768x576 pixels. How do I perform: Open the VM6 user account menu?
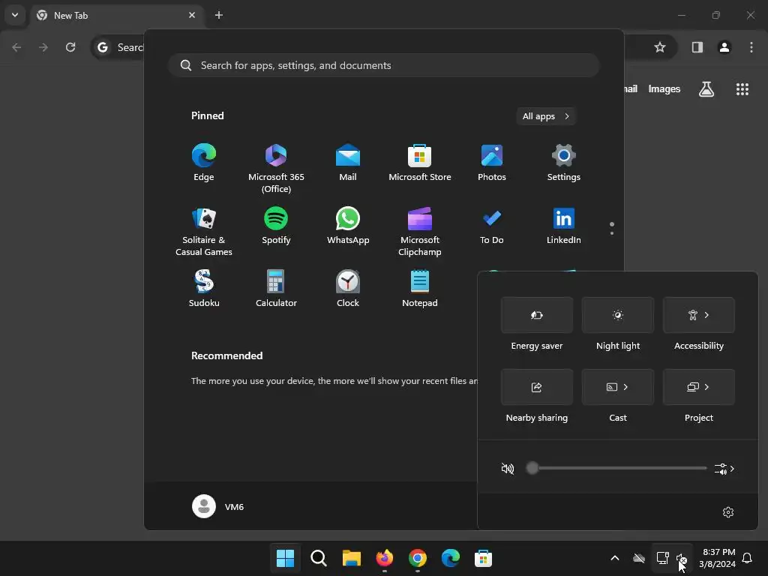click(218, 506)
